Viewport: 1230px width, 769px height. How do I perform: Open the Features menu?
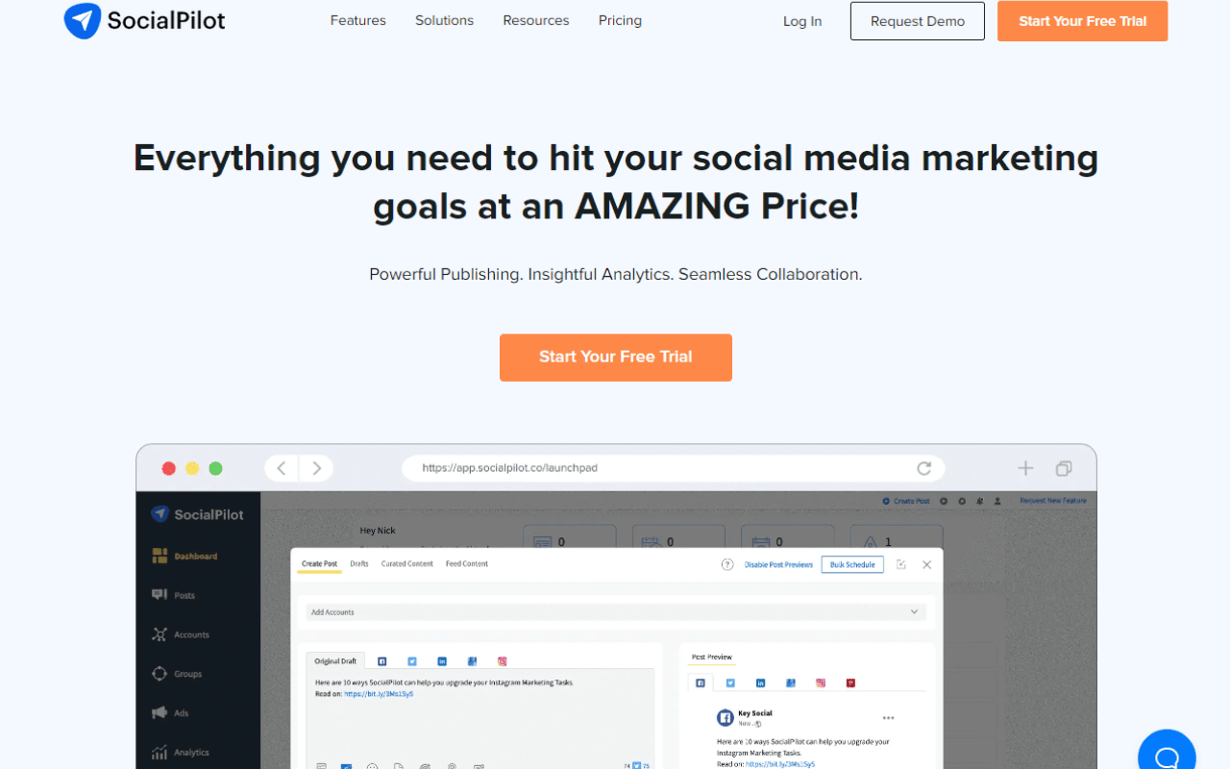[x=357, y=20]
